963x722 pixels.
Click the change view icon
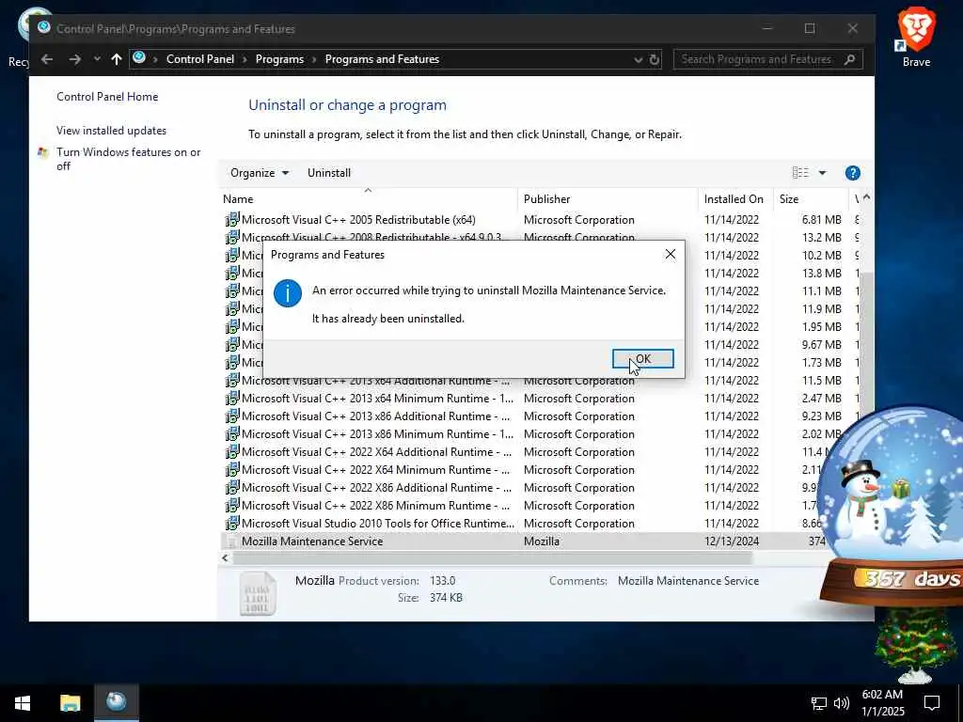pos(800,173)
